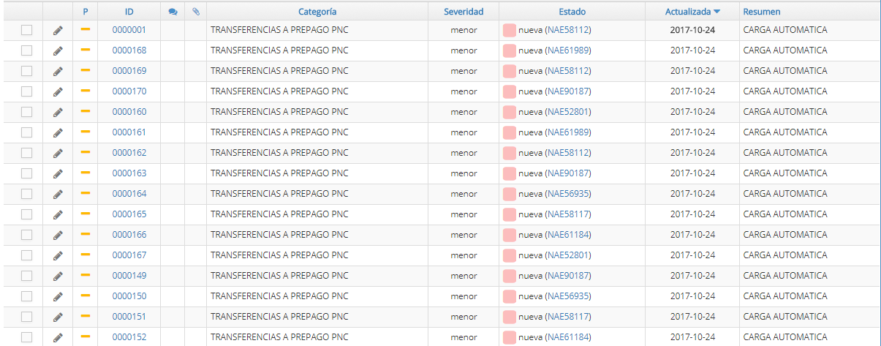The image size is (881, 346).
Task: Sort by the Categoría column header
Action: 317,12
